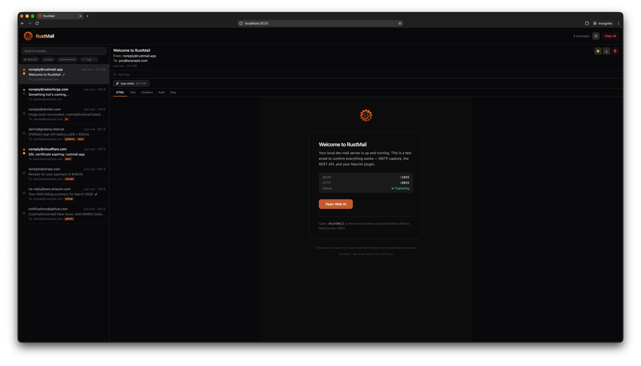
Task: Click paperclip icon on AWS billing summary row
Action: [96, 194]
